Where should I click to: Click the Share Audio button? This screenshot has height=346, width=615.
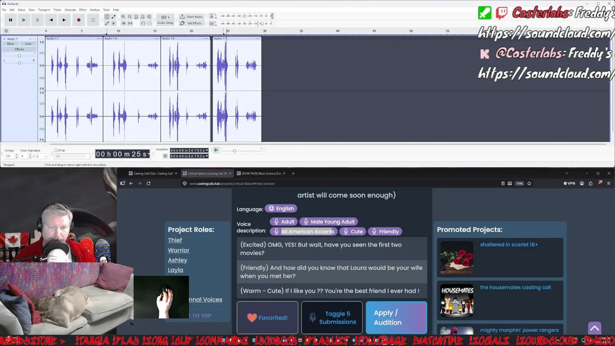(x=192, y=17)
